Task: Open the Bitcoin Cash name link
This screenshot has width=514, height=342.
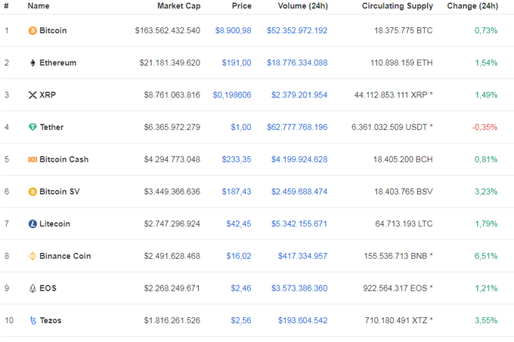Action: (64, 159)
